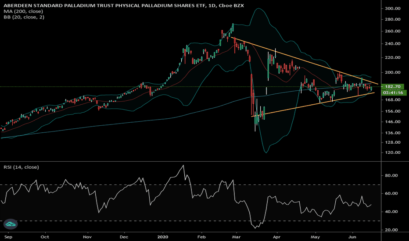Click the RSI 60.00 axis label
This screenshot has width=409, height=241.
pyautogui.click(x=391, y=193)
